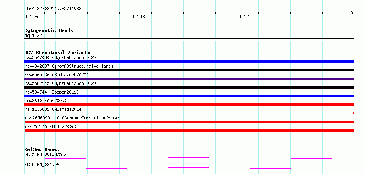Click the nsv5547030 (ByrskaBishop2022) variant label
365x174 pixels.
[60, 57]
